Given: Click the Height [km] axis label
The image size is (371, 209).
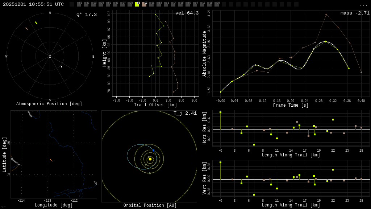Looking at the screenshot, I should (x=104, y=53).
